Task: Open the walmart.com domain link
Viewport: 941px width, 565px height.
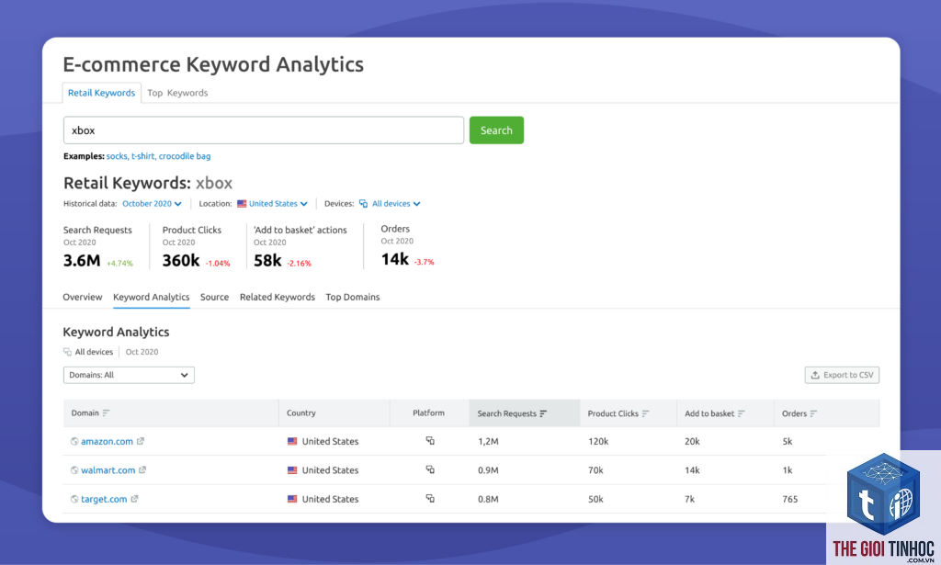Action: coord(108,470)
